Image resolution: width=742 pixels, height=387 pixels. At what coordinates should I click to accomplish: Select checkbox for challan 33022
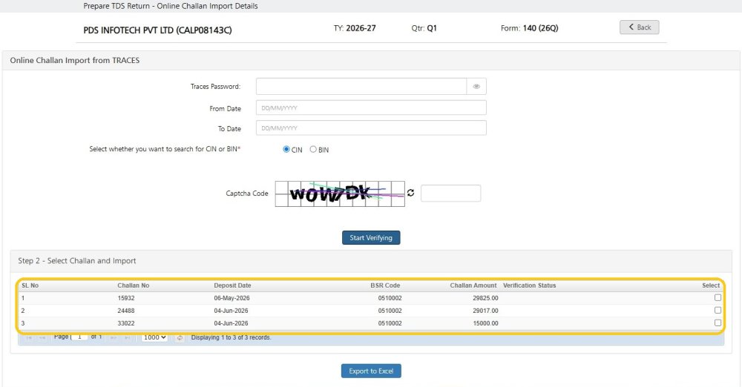point(718,322)
